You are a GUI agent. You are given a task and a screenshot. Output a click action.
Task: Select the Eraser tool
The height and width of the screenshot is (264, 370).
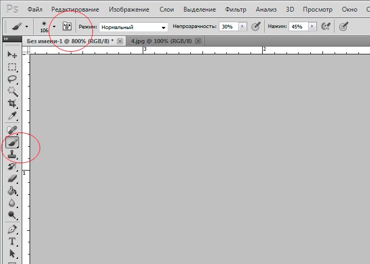tap(12, 178)
